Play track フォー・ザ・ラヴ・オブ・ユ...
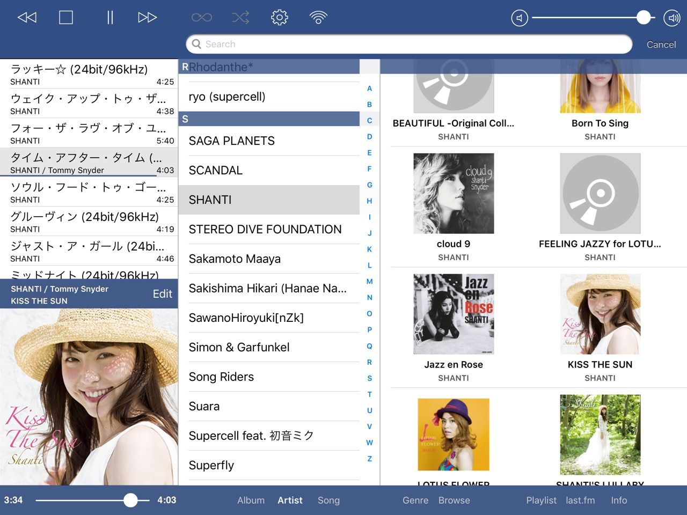 tap(89, 133)
